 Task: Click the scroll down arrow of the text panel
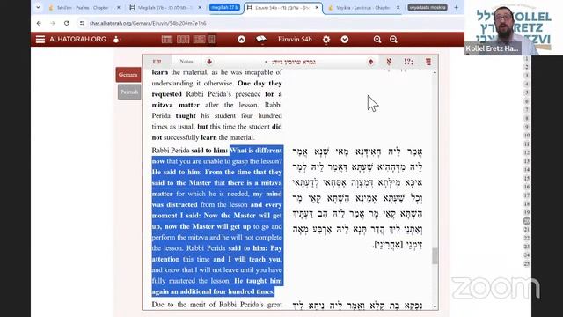coord(435,306)
